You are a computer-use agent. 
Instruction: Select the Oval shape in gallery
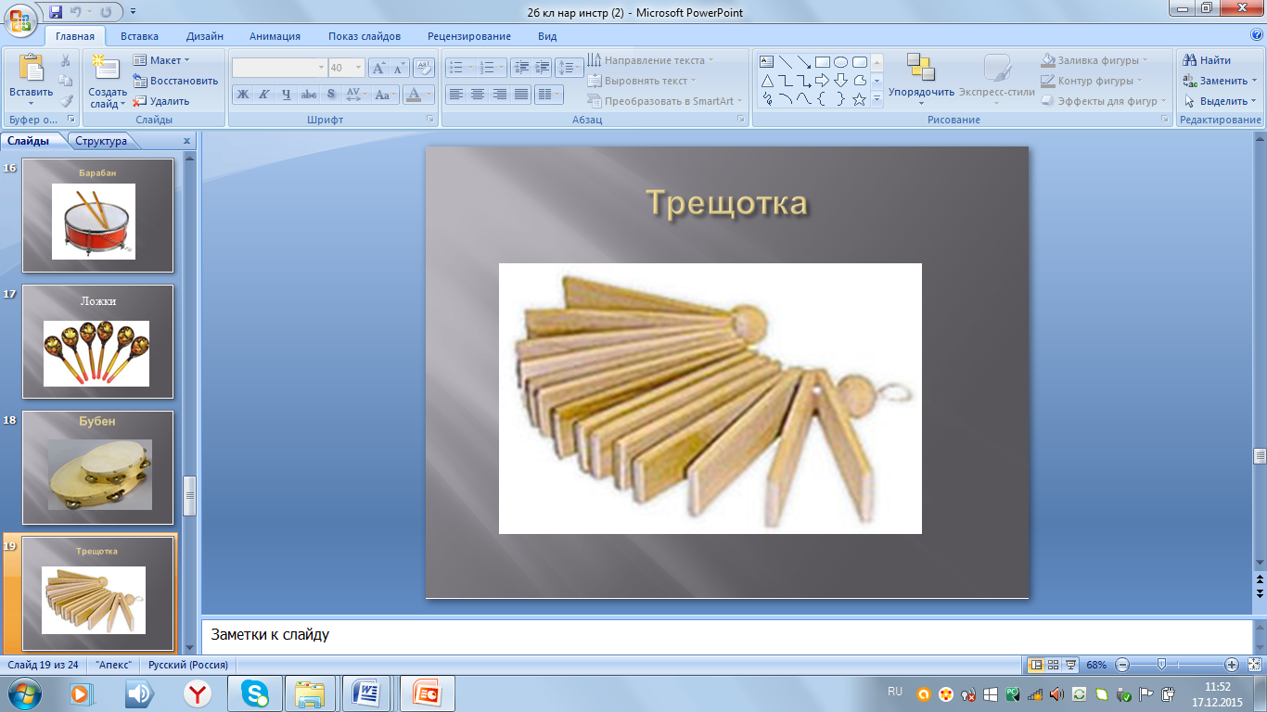tap(840, 62)
